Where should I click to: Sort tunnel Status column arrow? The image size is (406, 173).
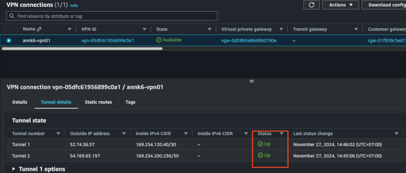281,133
